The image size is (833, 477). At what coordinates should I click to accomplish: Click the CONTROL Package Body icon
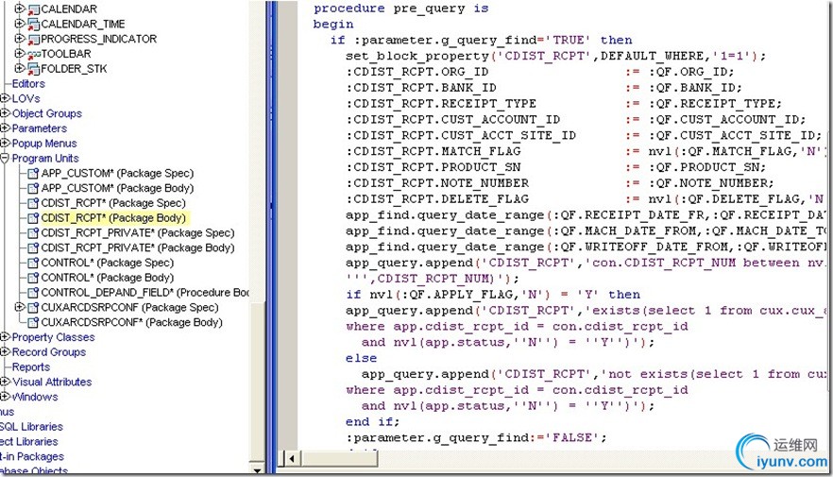coord(33,278)
